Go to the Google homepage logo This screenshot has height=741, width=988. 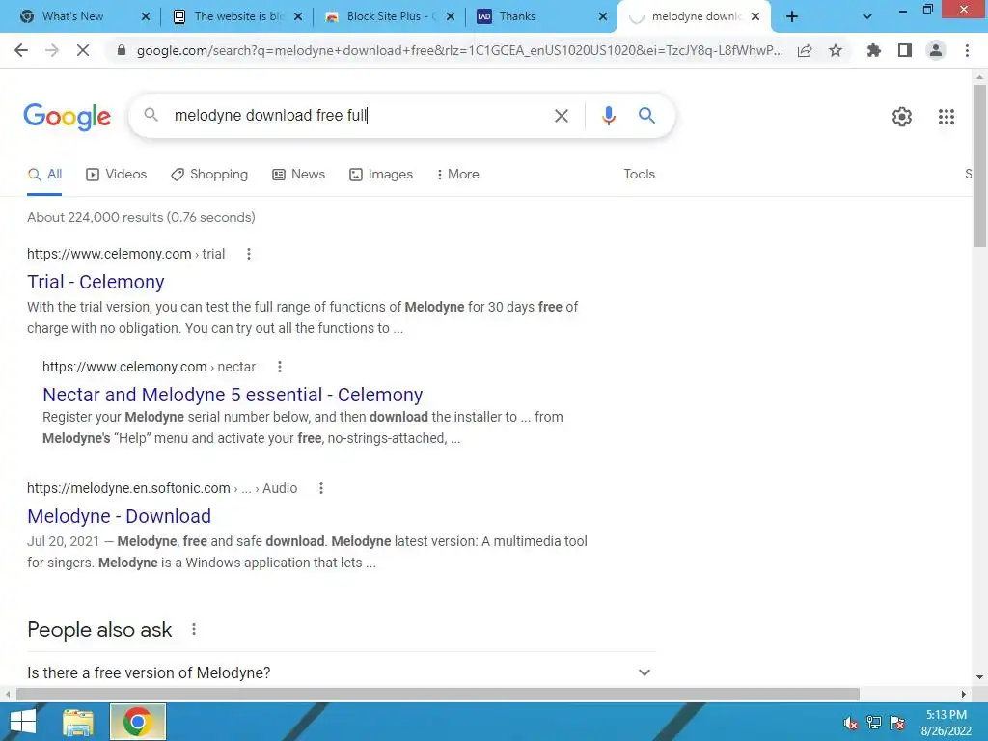[67, 117]
